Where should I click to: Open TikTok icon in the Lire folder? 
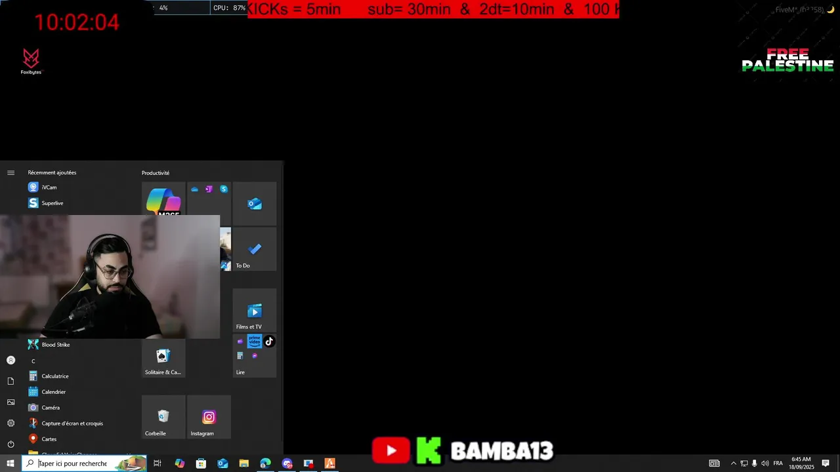click(x=269, y=342)
